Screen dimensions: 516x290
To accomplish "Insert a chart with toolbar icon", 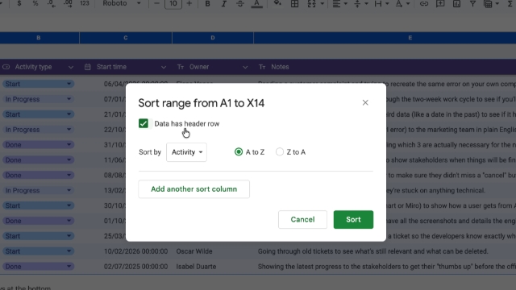I will (456, 3).
